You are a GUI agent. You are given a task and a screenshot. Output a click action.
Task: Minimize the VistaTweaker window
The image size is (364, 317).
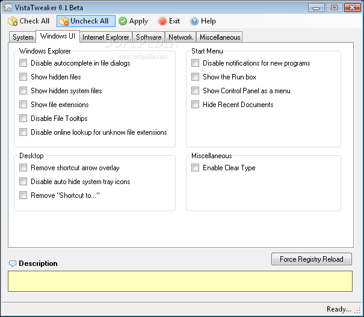tap(316, 8)
